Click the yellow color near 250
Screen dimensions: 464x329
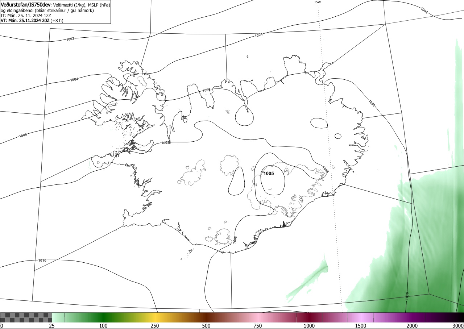pyautogui.click(x=155, y=317)
